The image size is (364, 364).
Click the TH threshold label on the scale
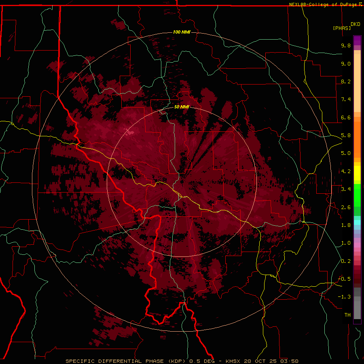[347, 315]
